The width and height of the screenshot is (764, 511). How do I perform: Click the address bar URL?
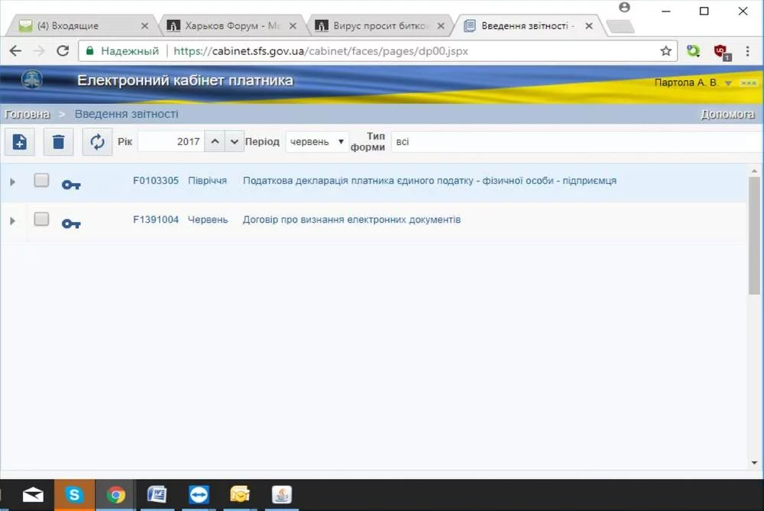click(x=321, y=51)
